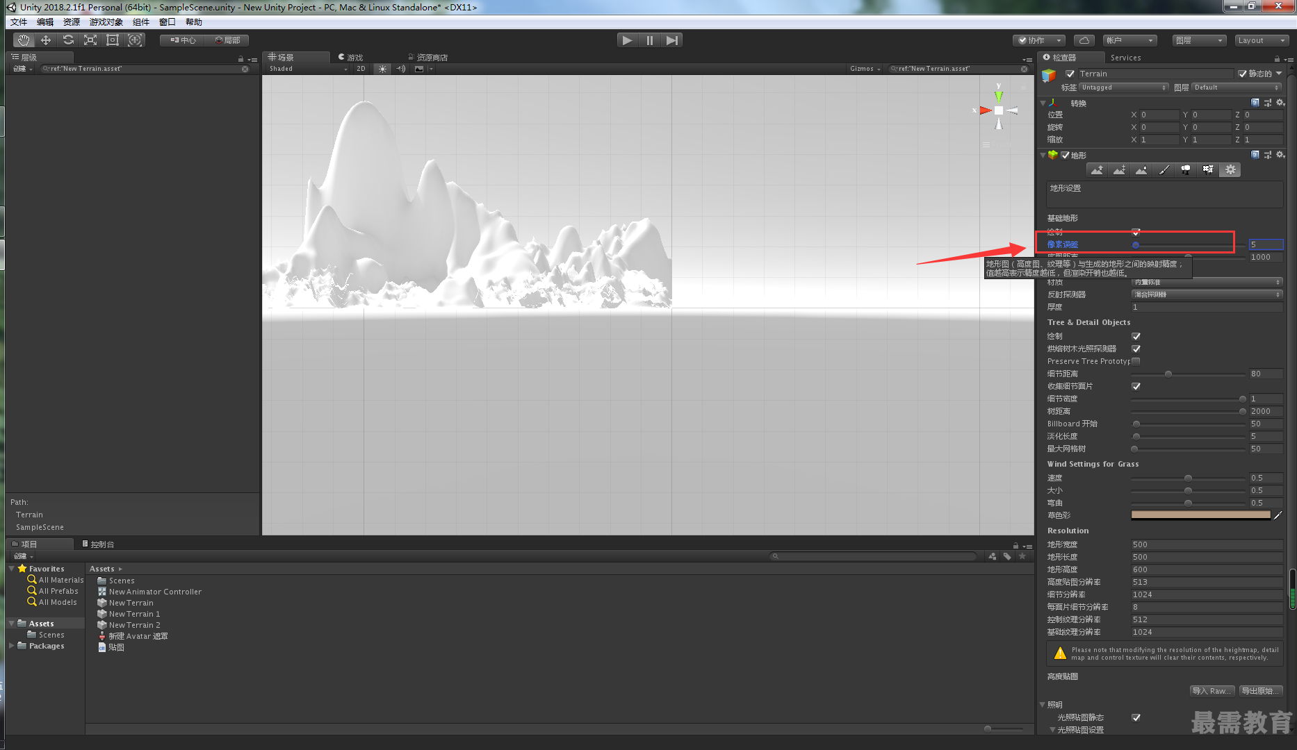
Task: Select the combined Transform tool
Action: [x=135, y=40]
